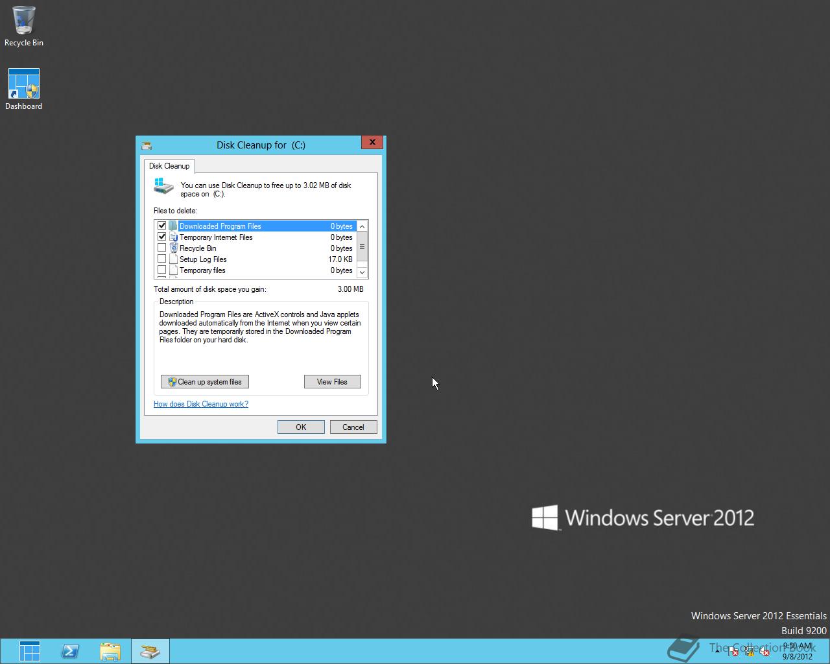The width and height of the screenshot is (830, 664).
Task: Check the Recycle Bin checkbox in list
Action: 162,248
